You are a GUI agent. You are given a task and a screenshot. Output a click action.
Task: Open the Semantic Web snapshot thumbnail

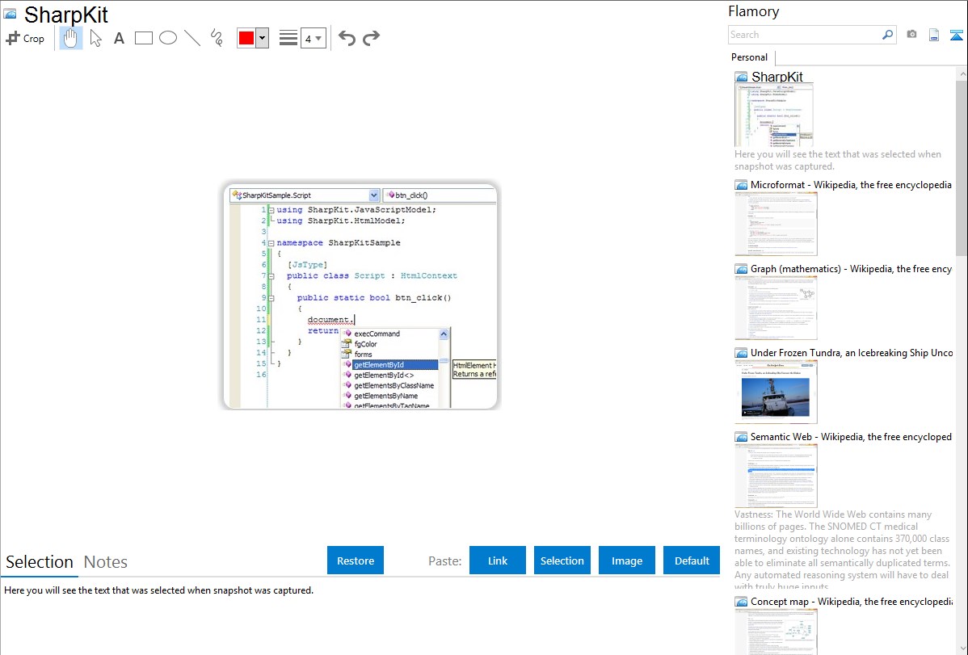coord(776,476)
